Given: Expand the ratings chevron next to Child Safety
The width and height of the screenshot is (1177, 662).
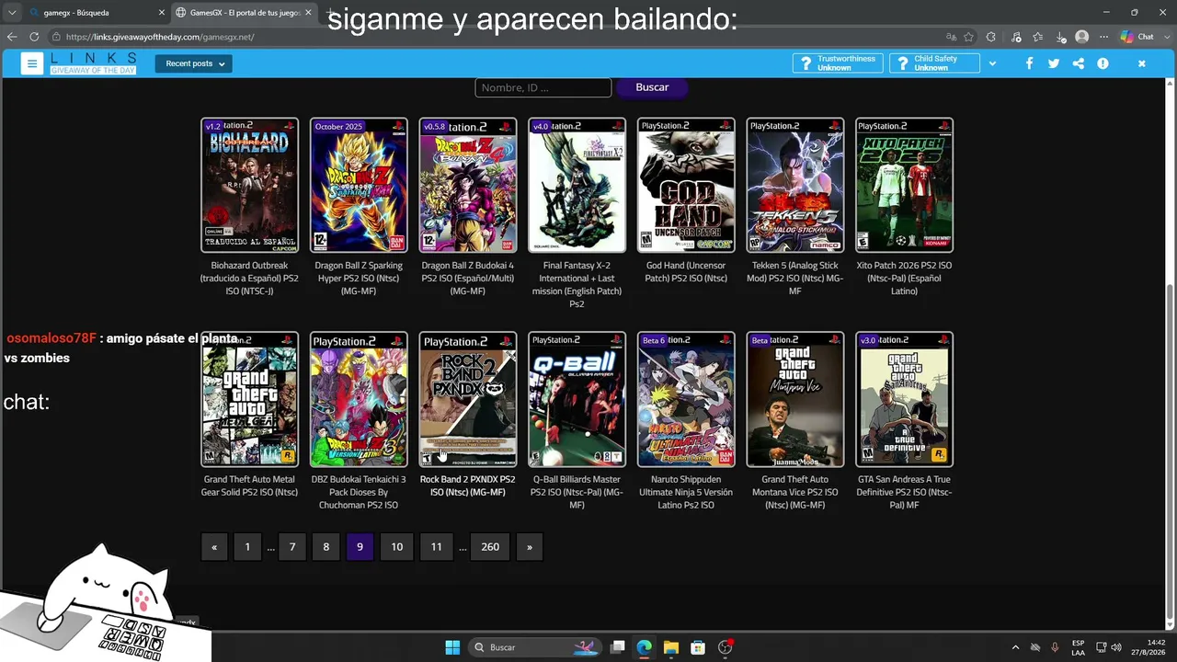Looking at the screenshot, I should [991, 63].
